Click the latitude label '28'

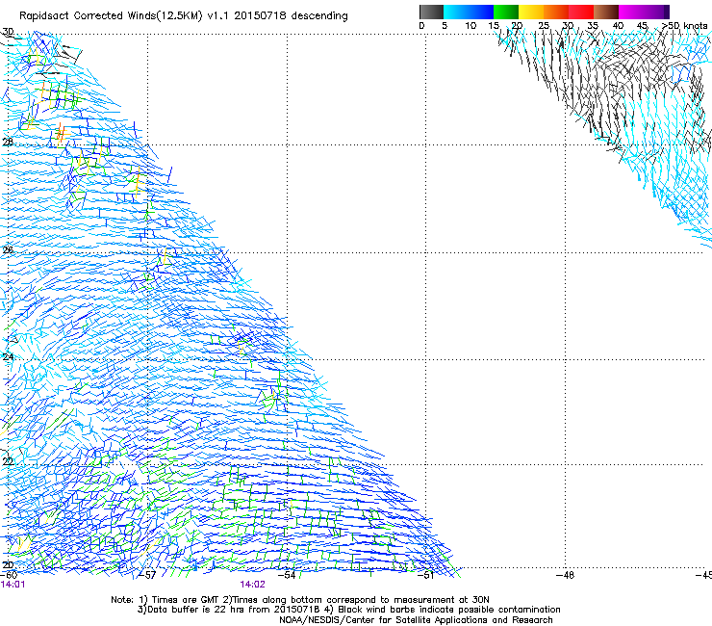(x=8, y=142)
